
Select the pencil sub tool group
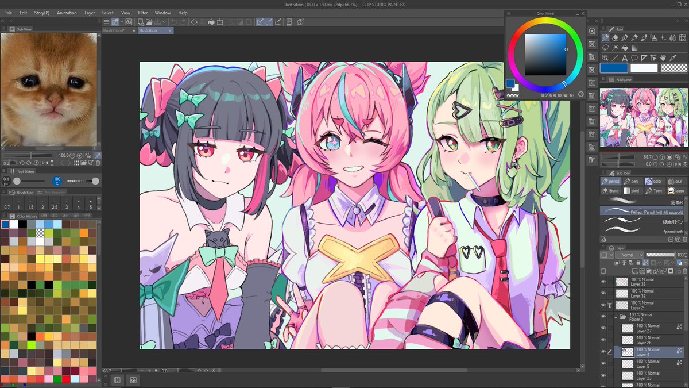[x=611, y=181]
